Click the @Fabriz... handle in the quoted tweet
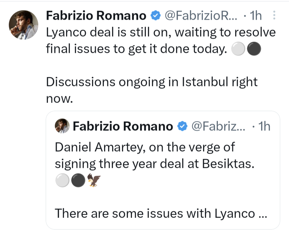This screenshot has width=289, height=230. [218, 126]
